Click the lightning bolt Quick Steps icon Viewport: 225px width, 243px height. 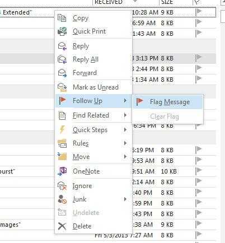coord(62,129)
